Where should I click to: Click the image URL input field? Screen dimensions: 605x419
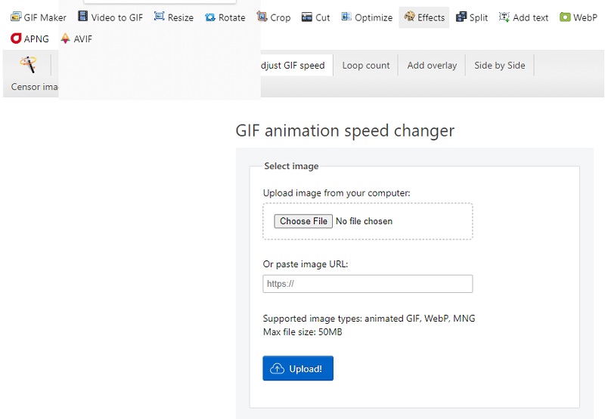click(x=368, y=284)
